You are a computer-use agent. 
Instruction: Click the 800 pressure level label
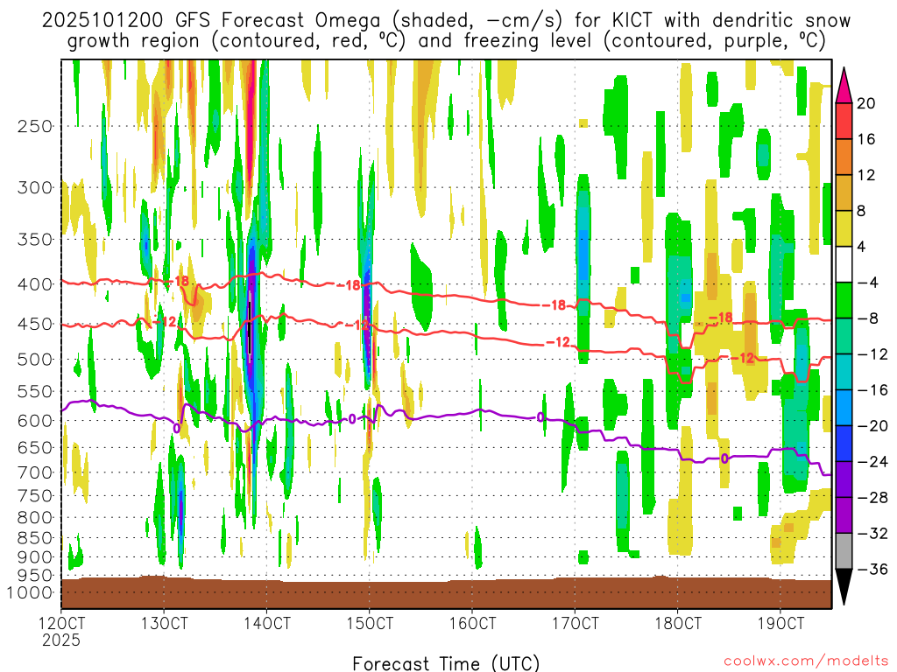pyautogui.click(x=35, y=518)
